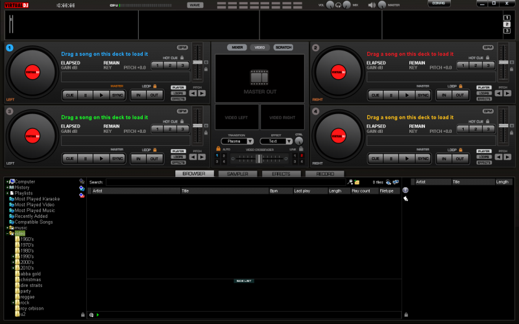Show the SCRATCH center panel
This screenshot has width=519, height=324.
click(284, 47)
